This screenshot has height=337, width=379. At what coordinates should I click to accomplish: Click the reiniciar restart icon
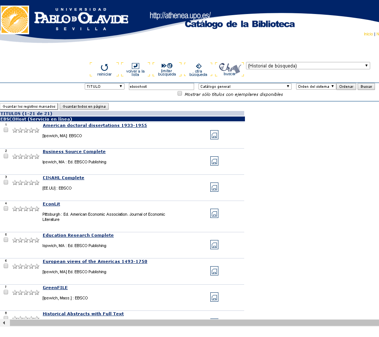[x=105, y=70]
